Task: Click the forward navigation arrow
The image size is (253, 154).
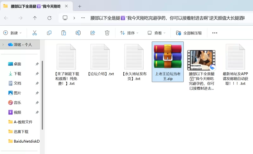Action: click(20, 18)
